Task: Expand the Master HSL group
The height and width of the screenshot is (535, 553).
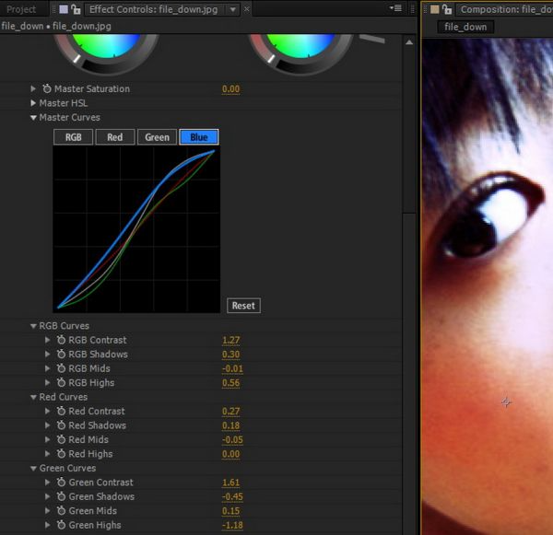Action: (x=33, y=103)
